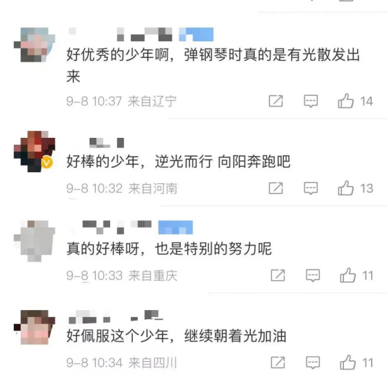This screenshot has height=378, width=388.
Task: Open the avatar of the 四川 commenter
Action: click(x=34, y=327)
